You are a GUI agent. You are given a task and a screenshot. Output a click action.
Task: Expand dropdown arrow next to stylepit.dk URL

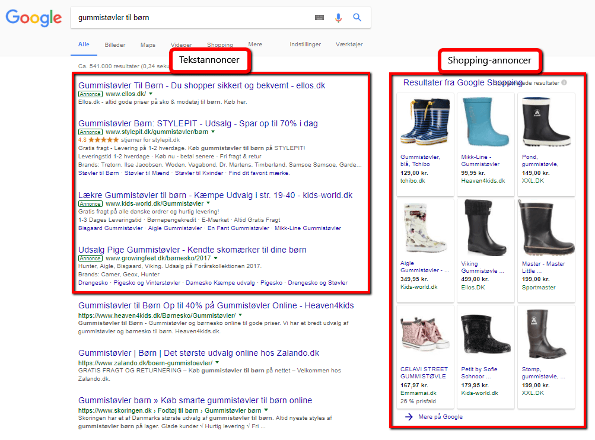point(213,132)
